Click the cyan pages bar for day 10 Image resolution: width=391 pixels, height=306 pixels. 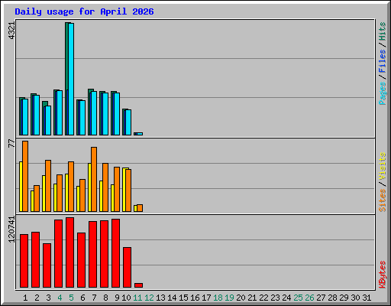pos(128,122)
